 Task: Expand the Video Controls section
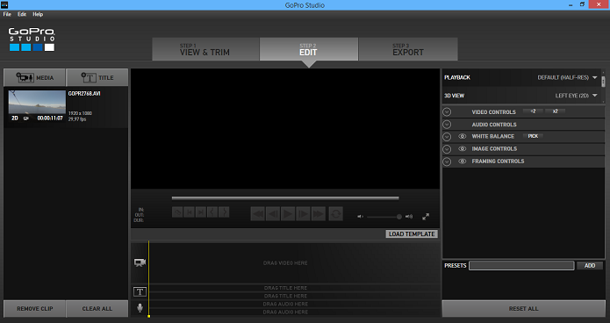coord(447,112)
